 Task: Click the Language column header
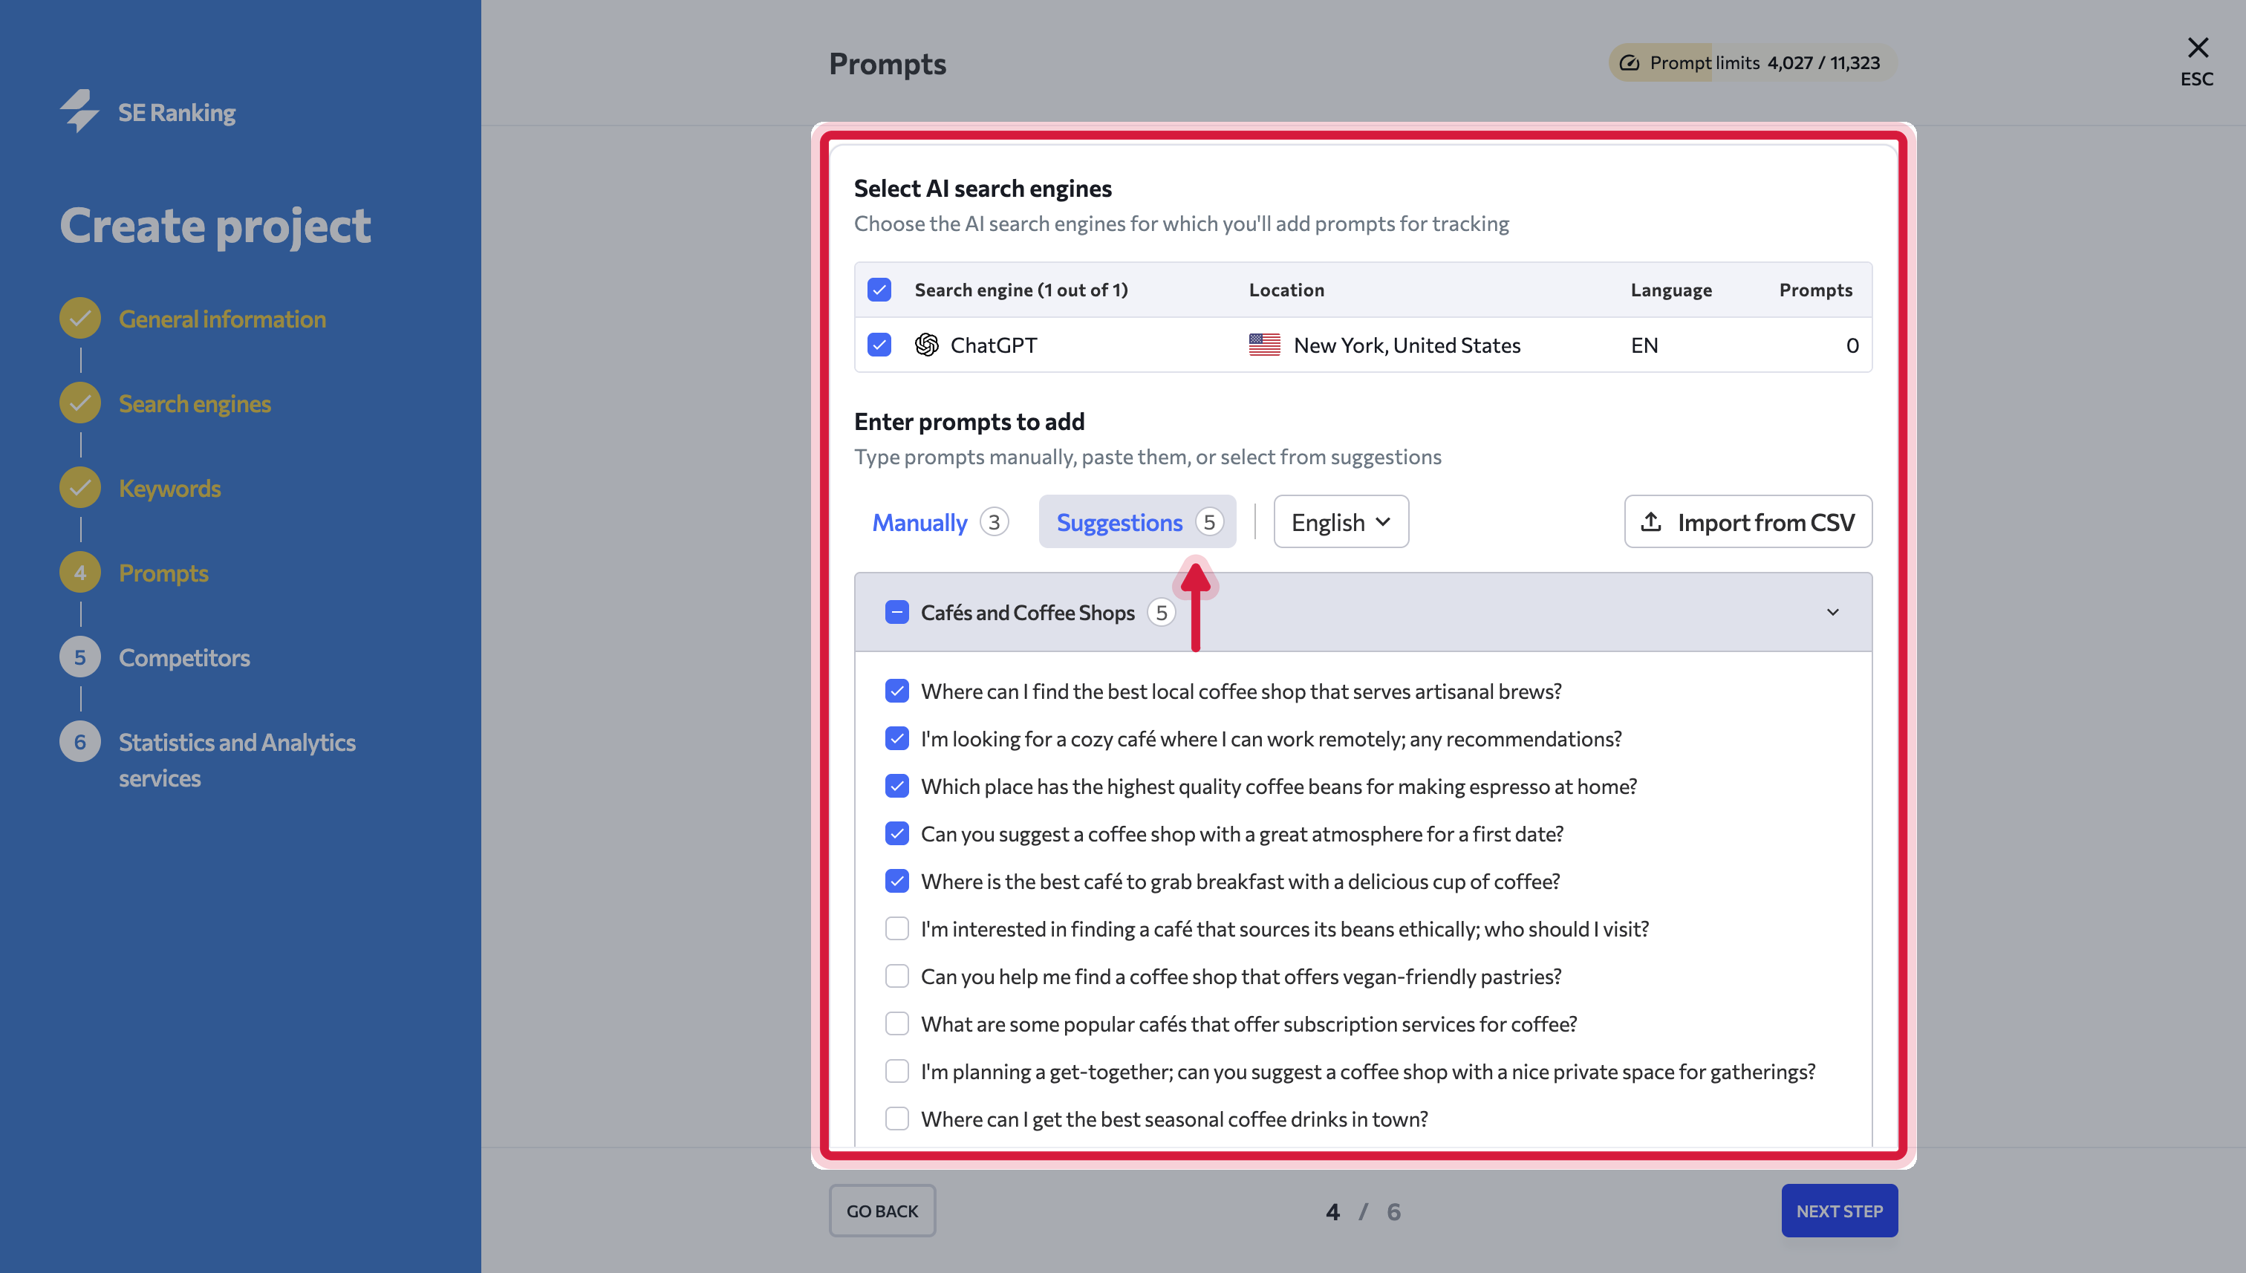pos(1670,290)
